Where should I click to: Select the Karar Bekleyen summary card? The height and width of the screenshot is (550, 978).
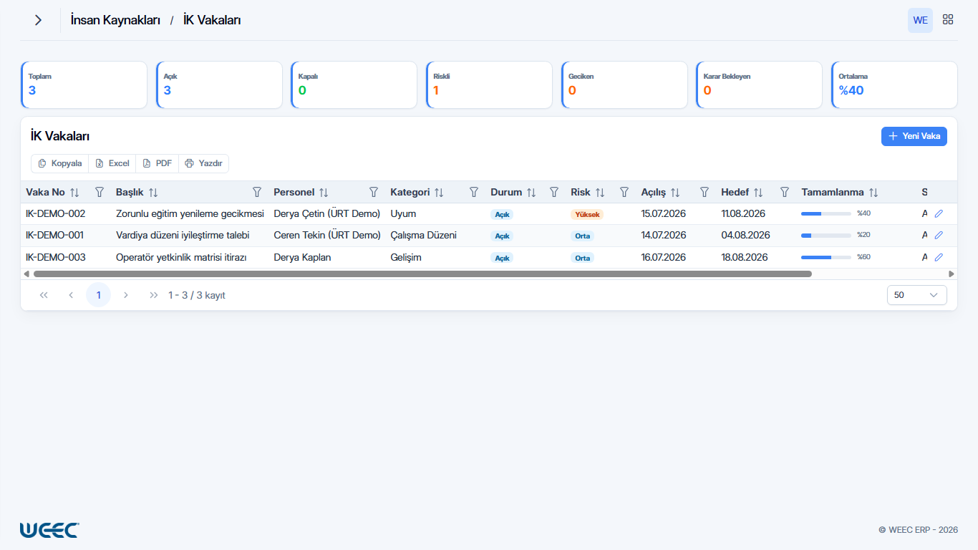pyautogui.click(x=759, y=85)
